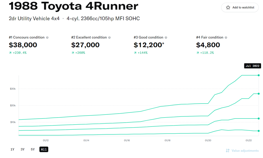Click the 01/20 x-axis label

(x=208, y=141)
